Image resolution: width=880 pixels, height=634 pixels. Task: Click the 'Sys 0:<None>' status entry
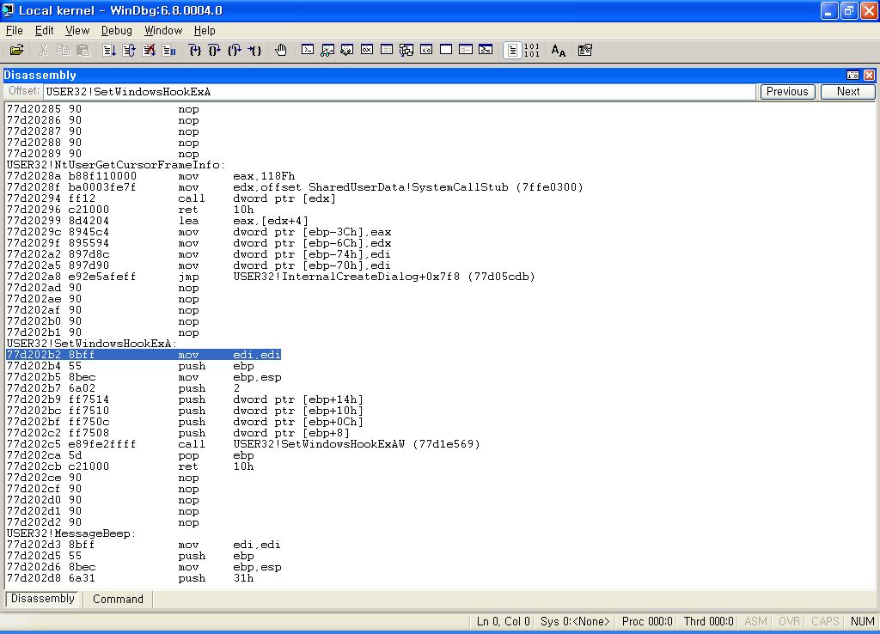(575, 621)
